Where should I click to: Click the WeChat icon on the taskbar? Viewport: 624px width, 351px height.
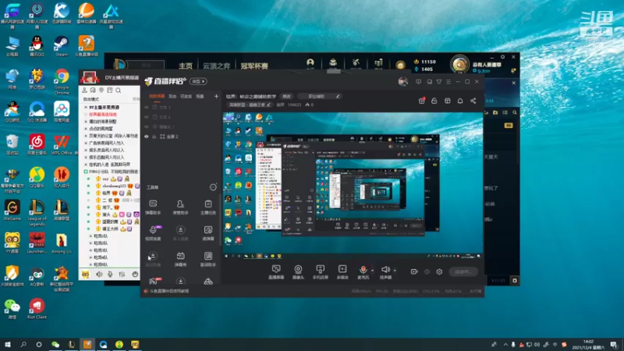pyautogui.click(x=55, y=344)
